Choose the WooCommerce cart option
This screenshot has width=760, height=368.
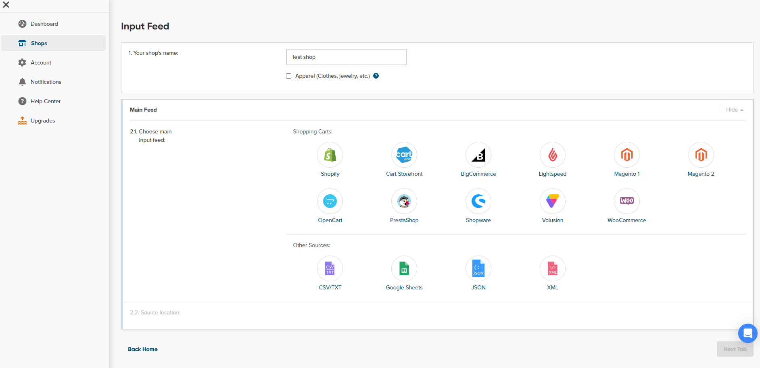626,201
